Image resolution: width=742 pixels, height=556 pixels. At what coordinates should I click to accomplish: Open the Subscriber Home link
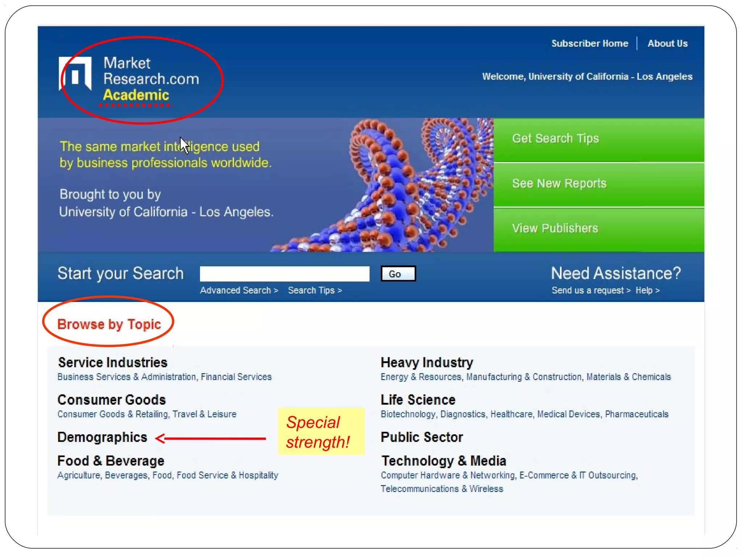[589, 43]
